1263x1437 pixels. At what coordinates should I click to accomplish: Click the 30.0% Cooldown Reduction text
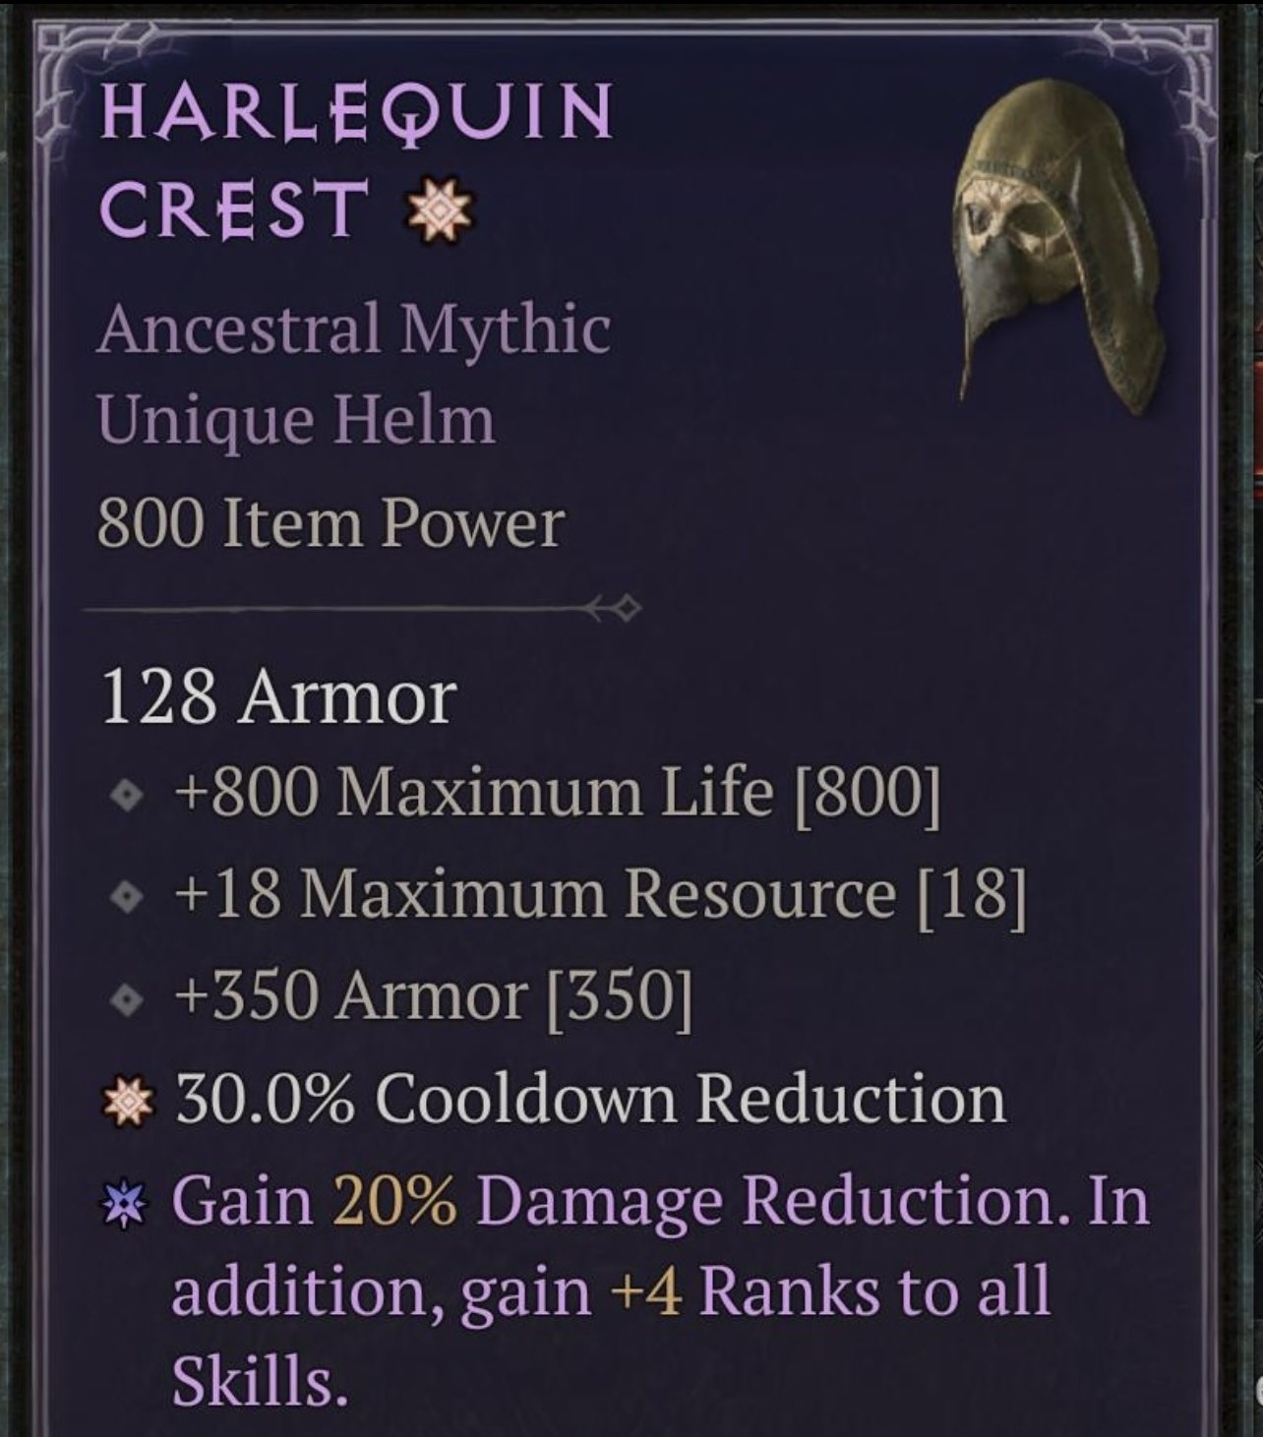pyautogui.click(x=591, y=1099)
